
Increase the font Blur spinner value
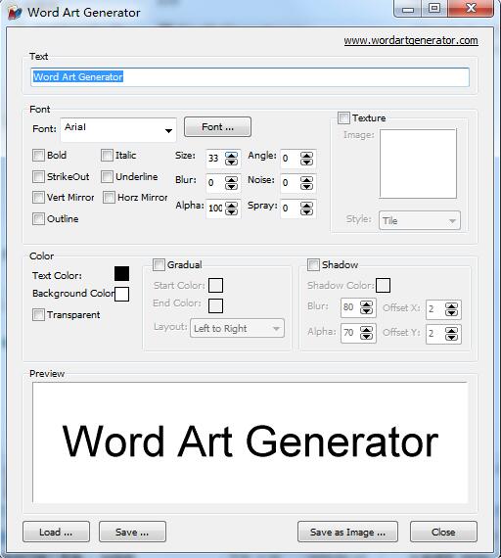[231, 180]
